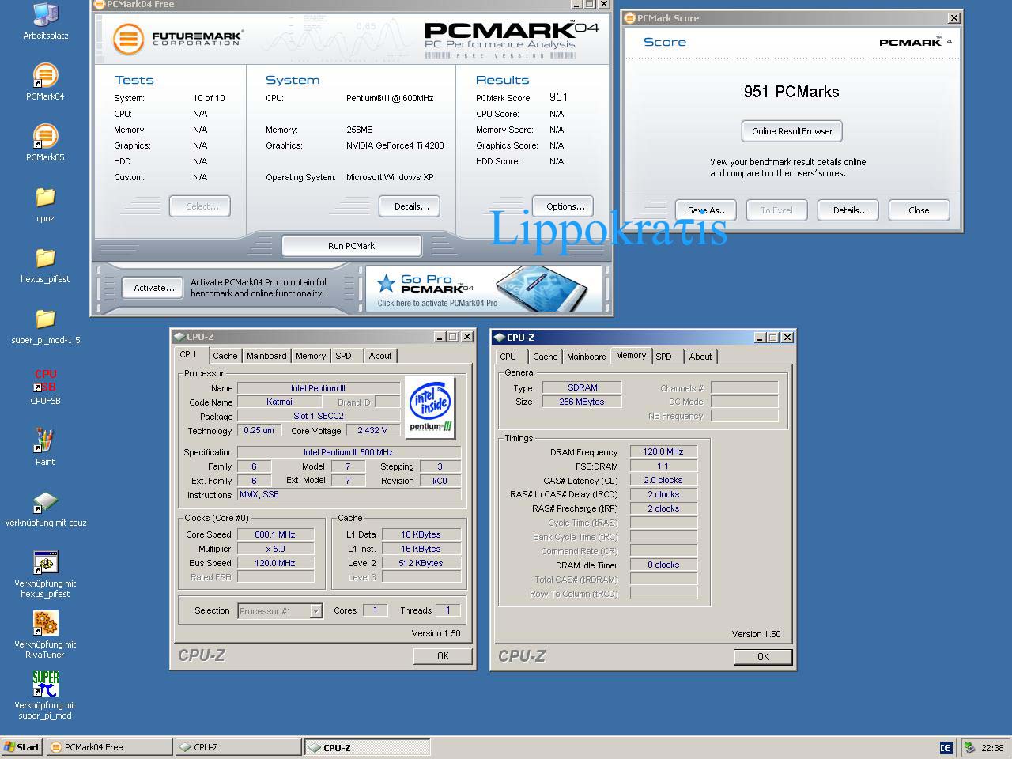Click the Bus Speed 120.0 MHz field

(x=275, y=563)
